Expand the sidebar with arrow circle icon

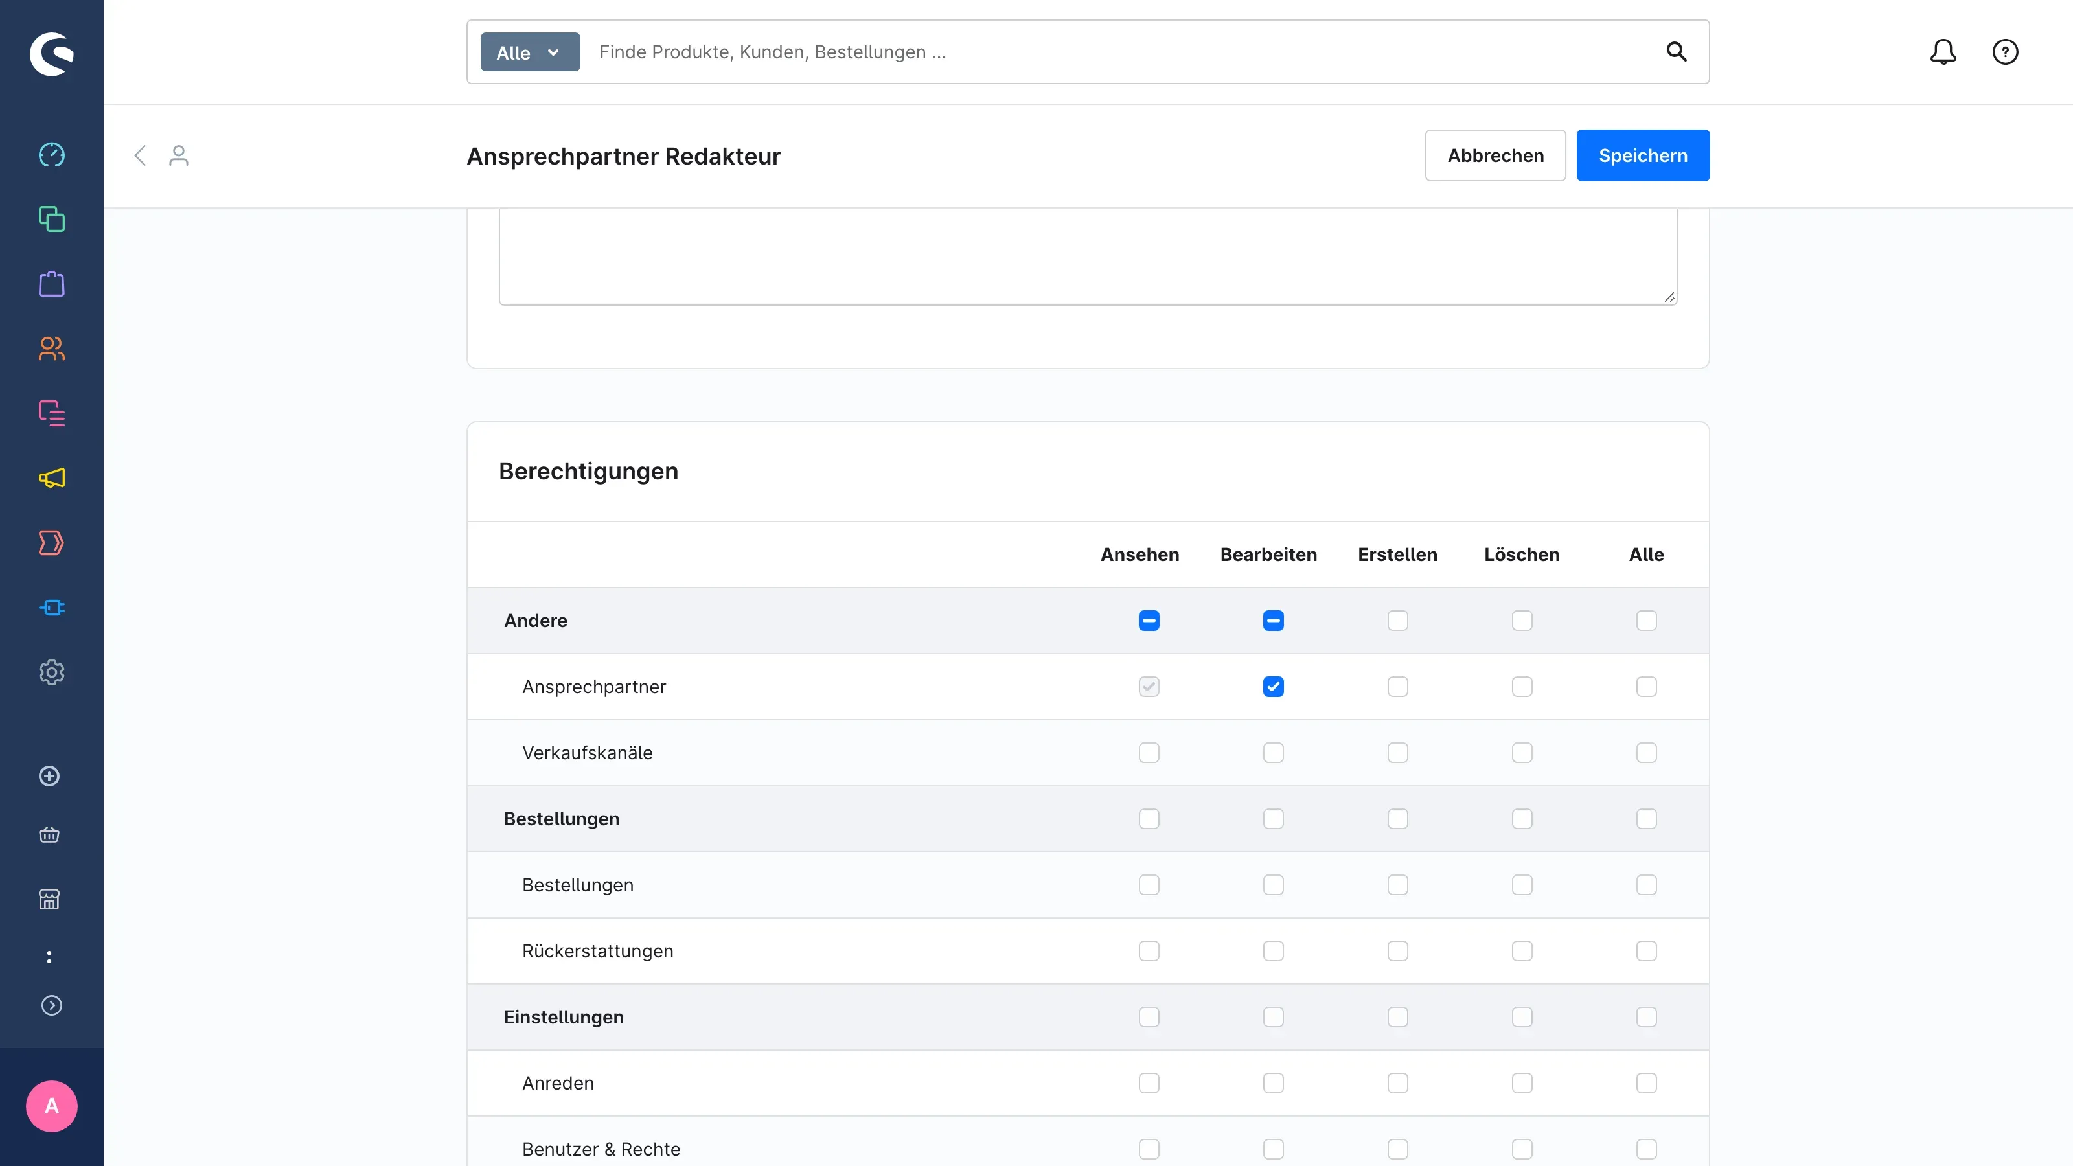pos(52,1006)
